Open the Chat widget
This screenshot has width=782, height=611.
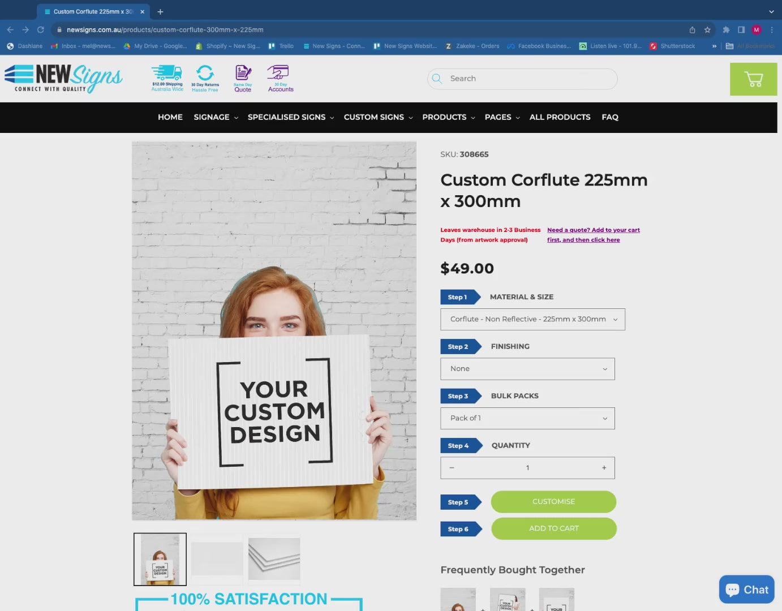747,590
